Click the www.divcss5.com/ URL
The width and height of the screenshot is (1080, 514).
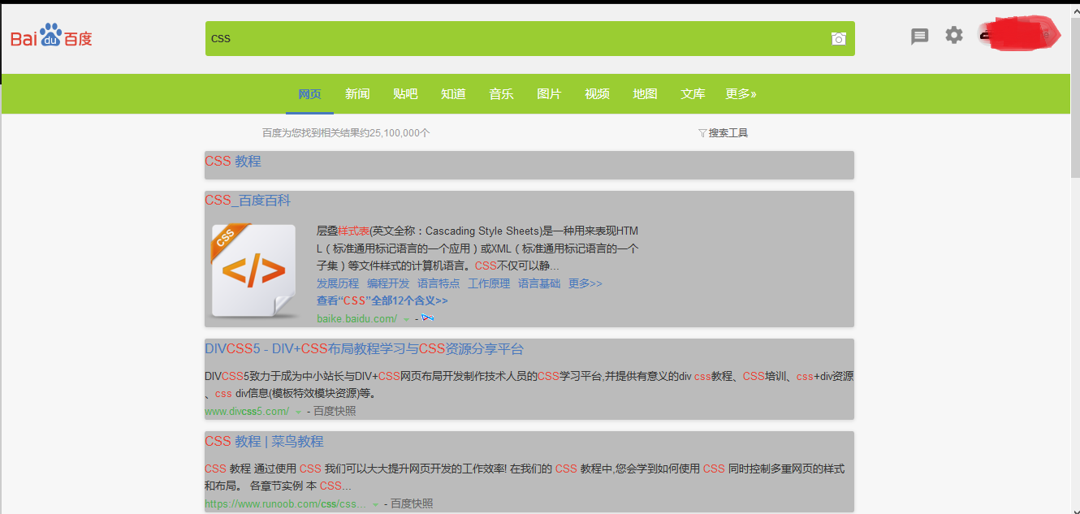pos(247,412)
